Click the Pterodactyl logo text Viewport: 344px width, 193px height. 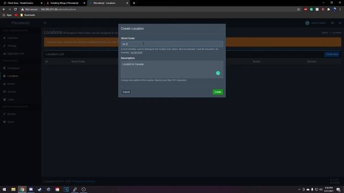[20, 23]
